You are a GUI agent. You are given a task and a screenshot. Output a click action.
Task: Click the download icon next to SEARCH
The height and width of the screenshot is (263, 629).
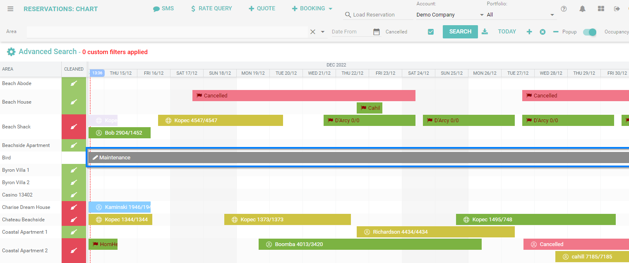point(485,31)
